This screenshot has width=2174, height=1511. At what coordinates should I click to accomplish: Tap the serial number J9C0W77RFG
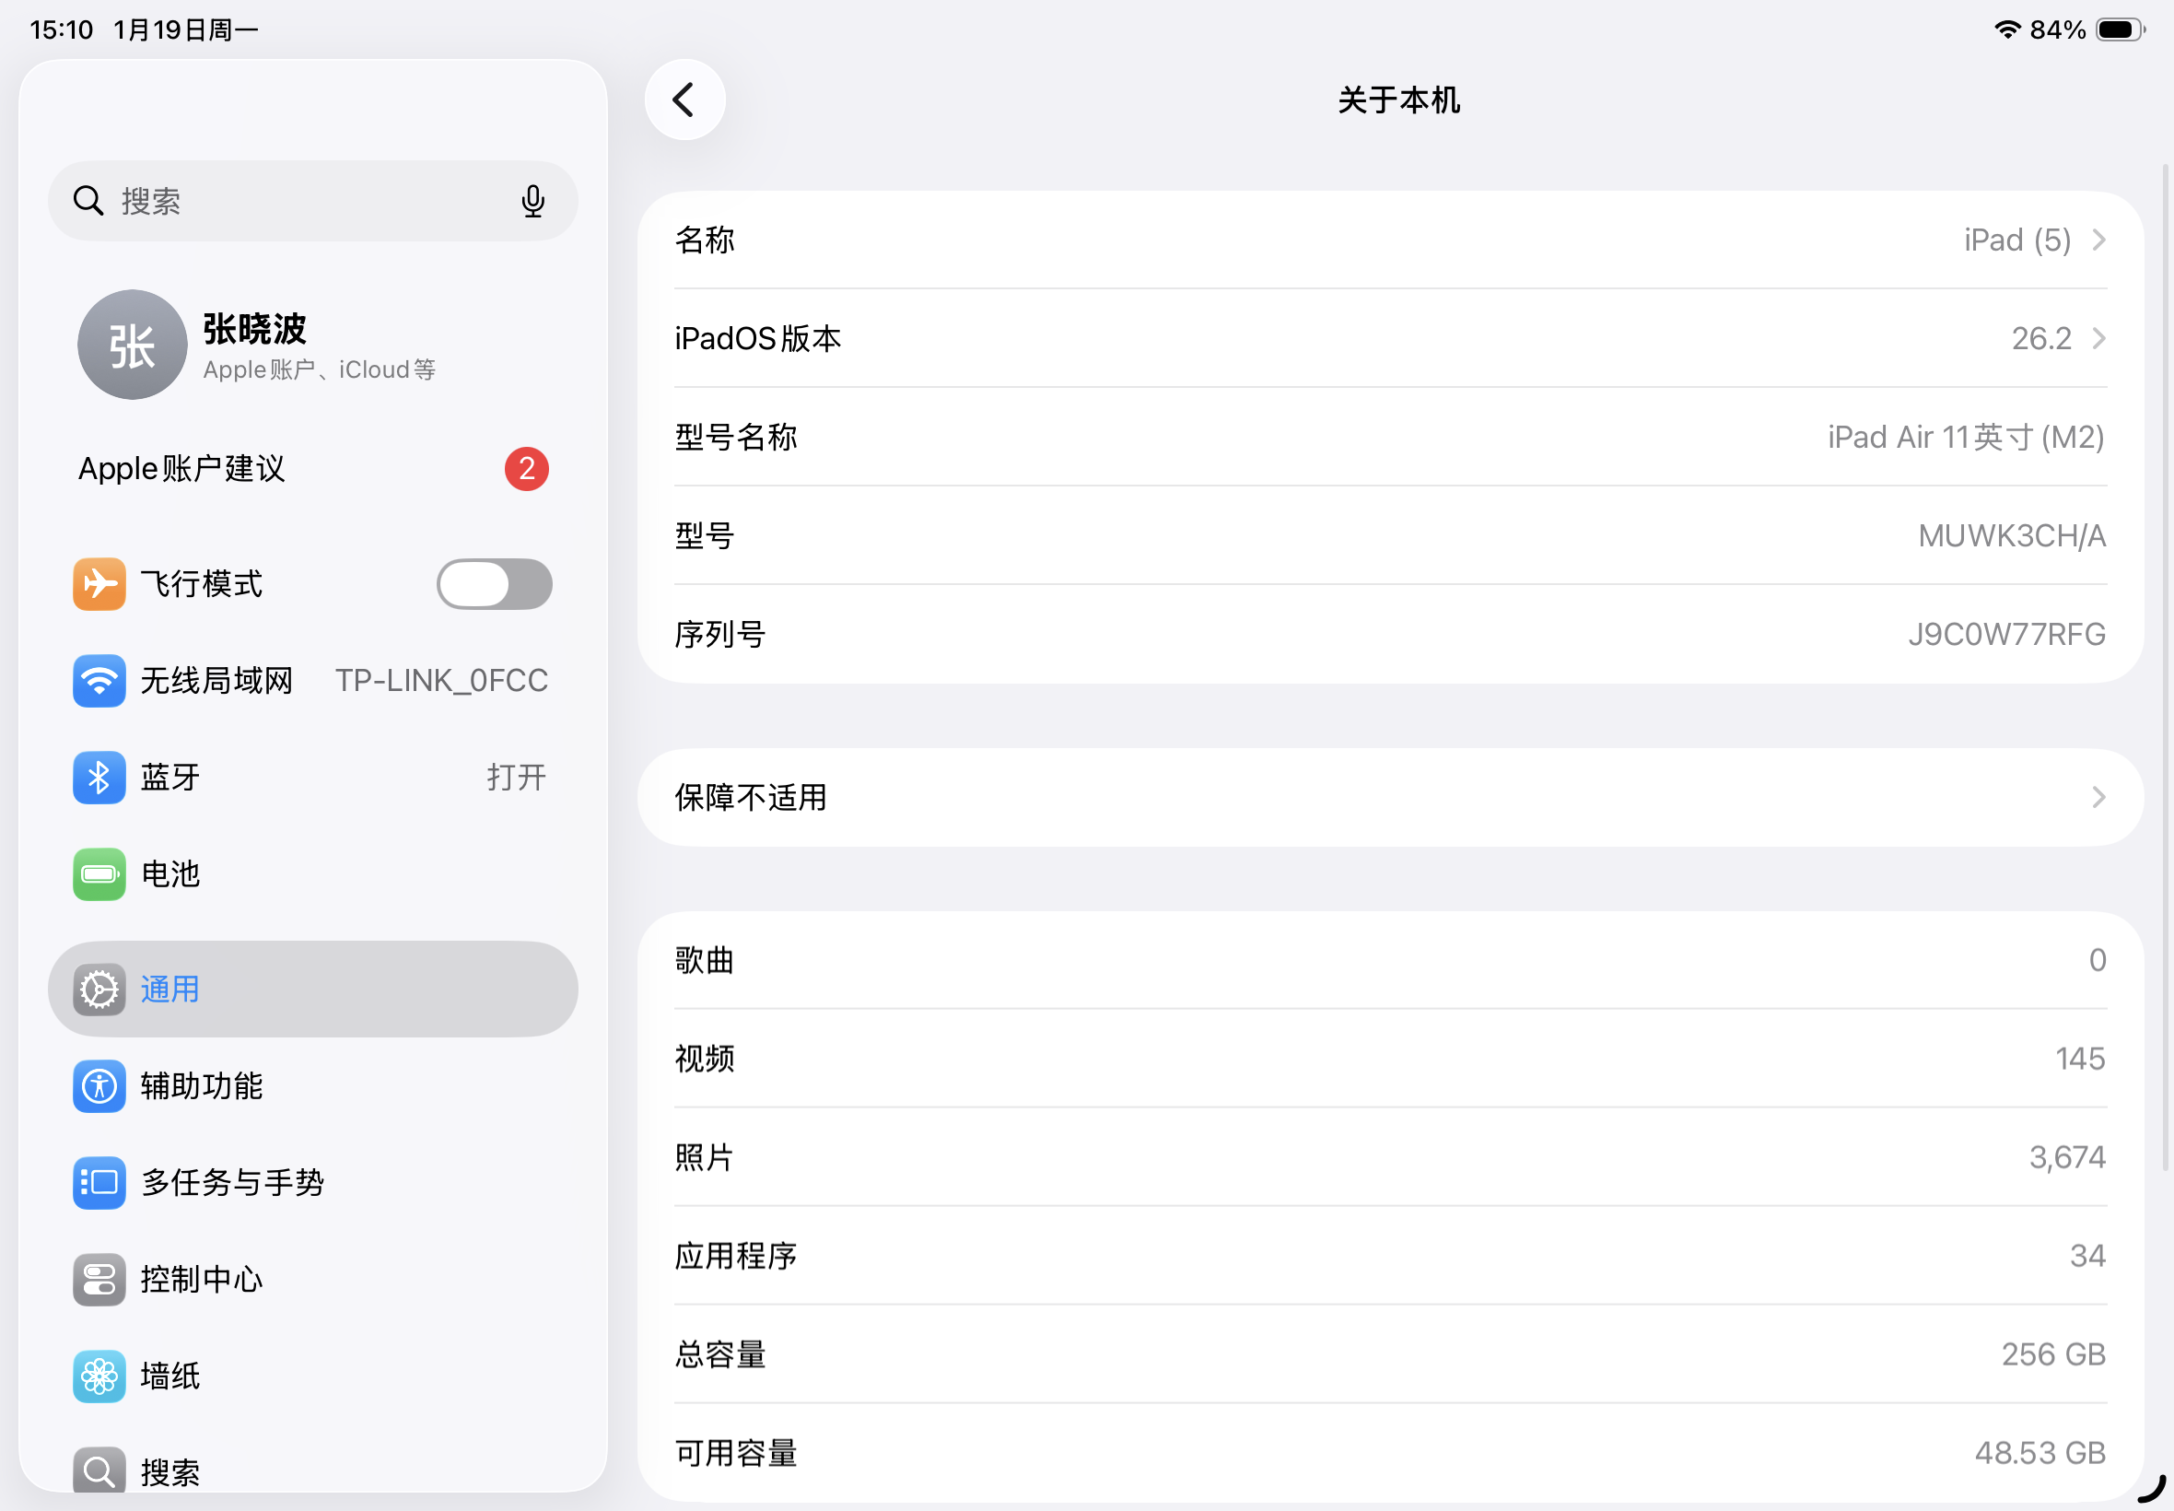[2006, 634]
